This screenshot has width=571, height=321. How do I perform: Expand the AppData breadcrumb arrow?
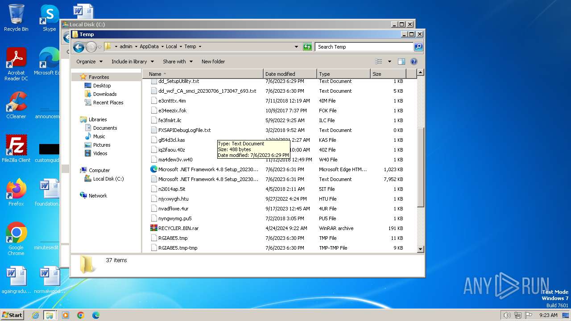162,46
